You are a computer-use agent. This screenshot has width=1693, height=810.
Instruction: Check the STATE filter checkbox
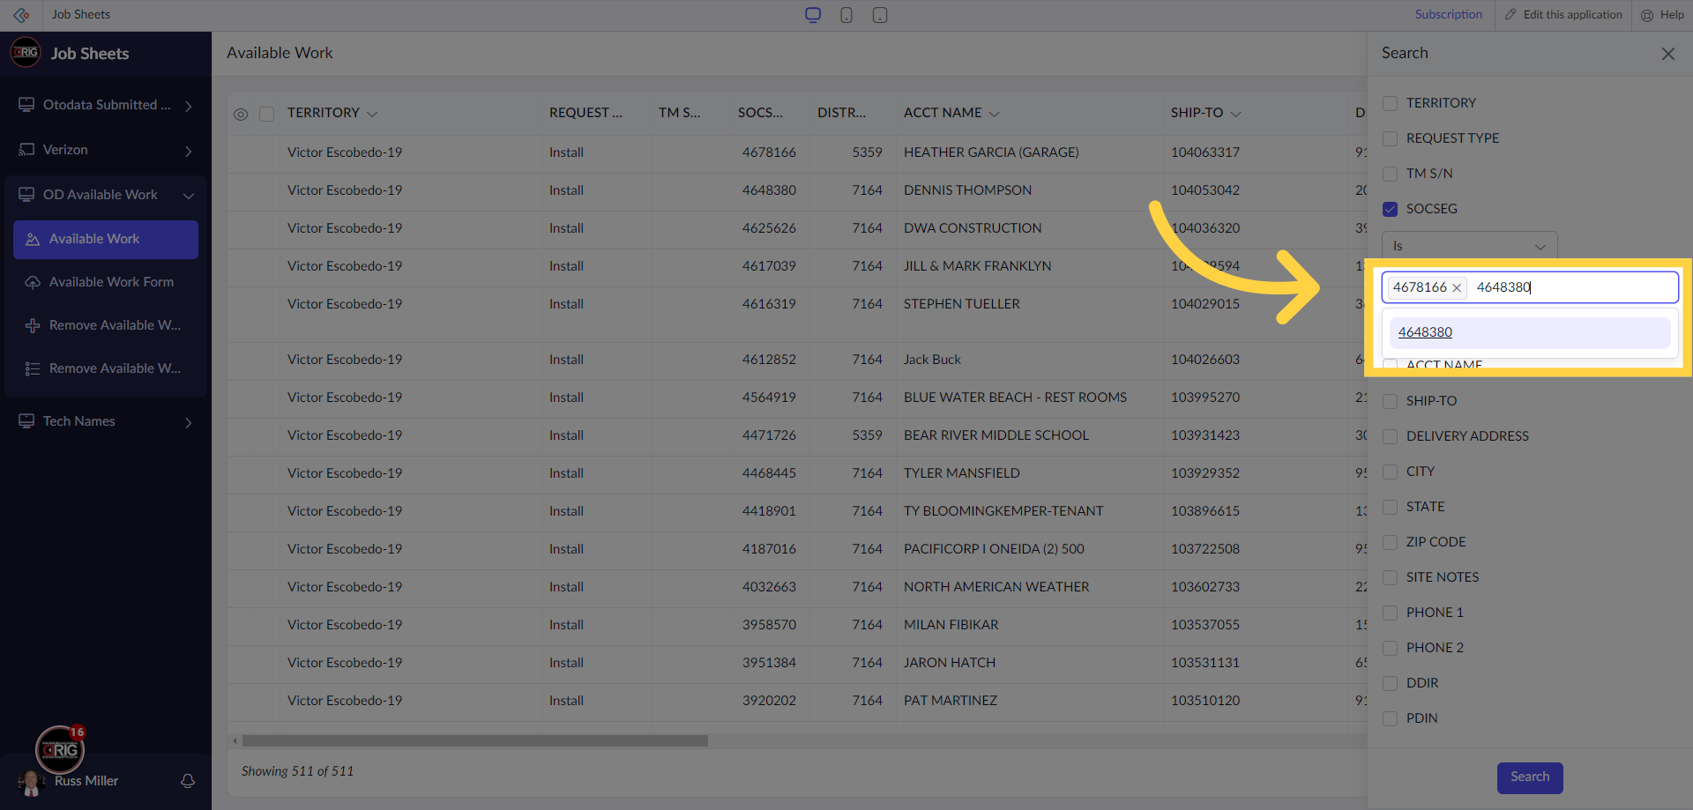pyautogui.click(x=1391, y=508)
